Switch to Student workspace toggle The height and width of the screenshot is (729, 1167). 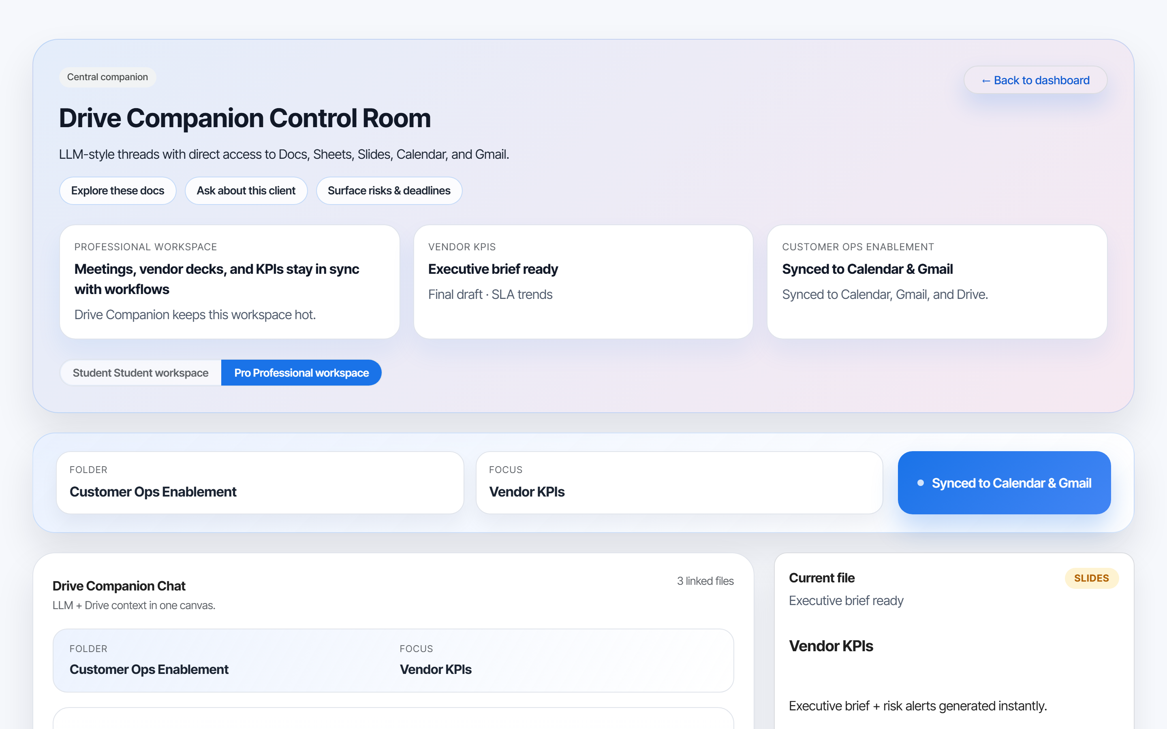point(140,373)
